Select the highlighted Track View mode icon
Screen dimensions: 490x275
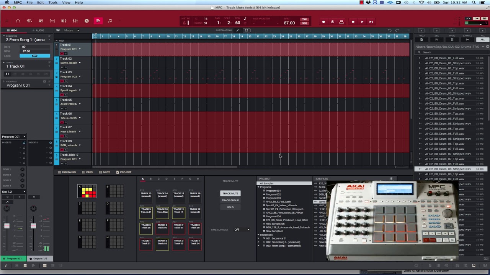[98, 21]
